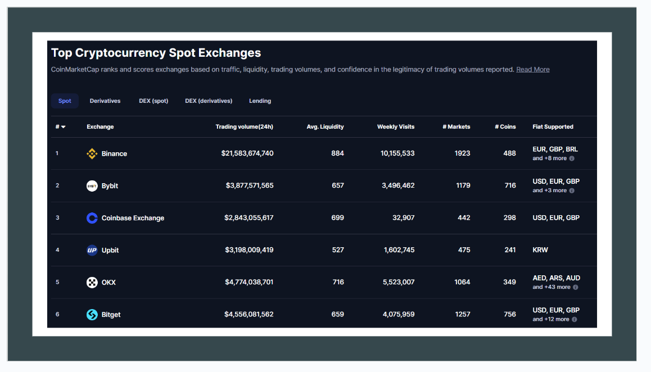Image resolution: width=651 pixels, height=372 pixels.
Task: Open the Coinbase Exchange name link
Action: 133,218
